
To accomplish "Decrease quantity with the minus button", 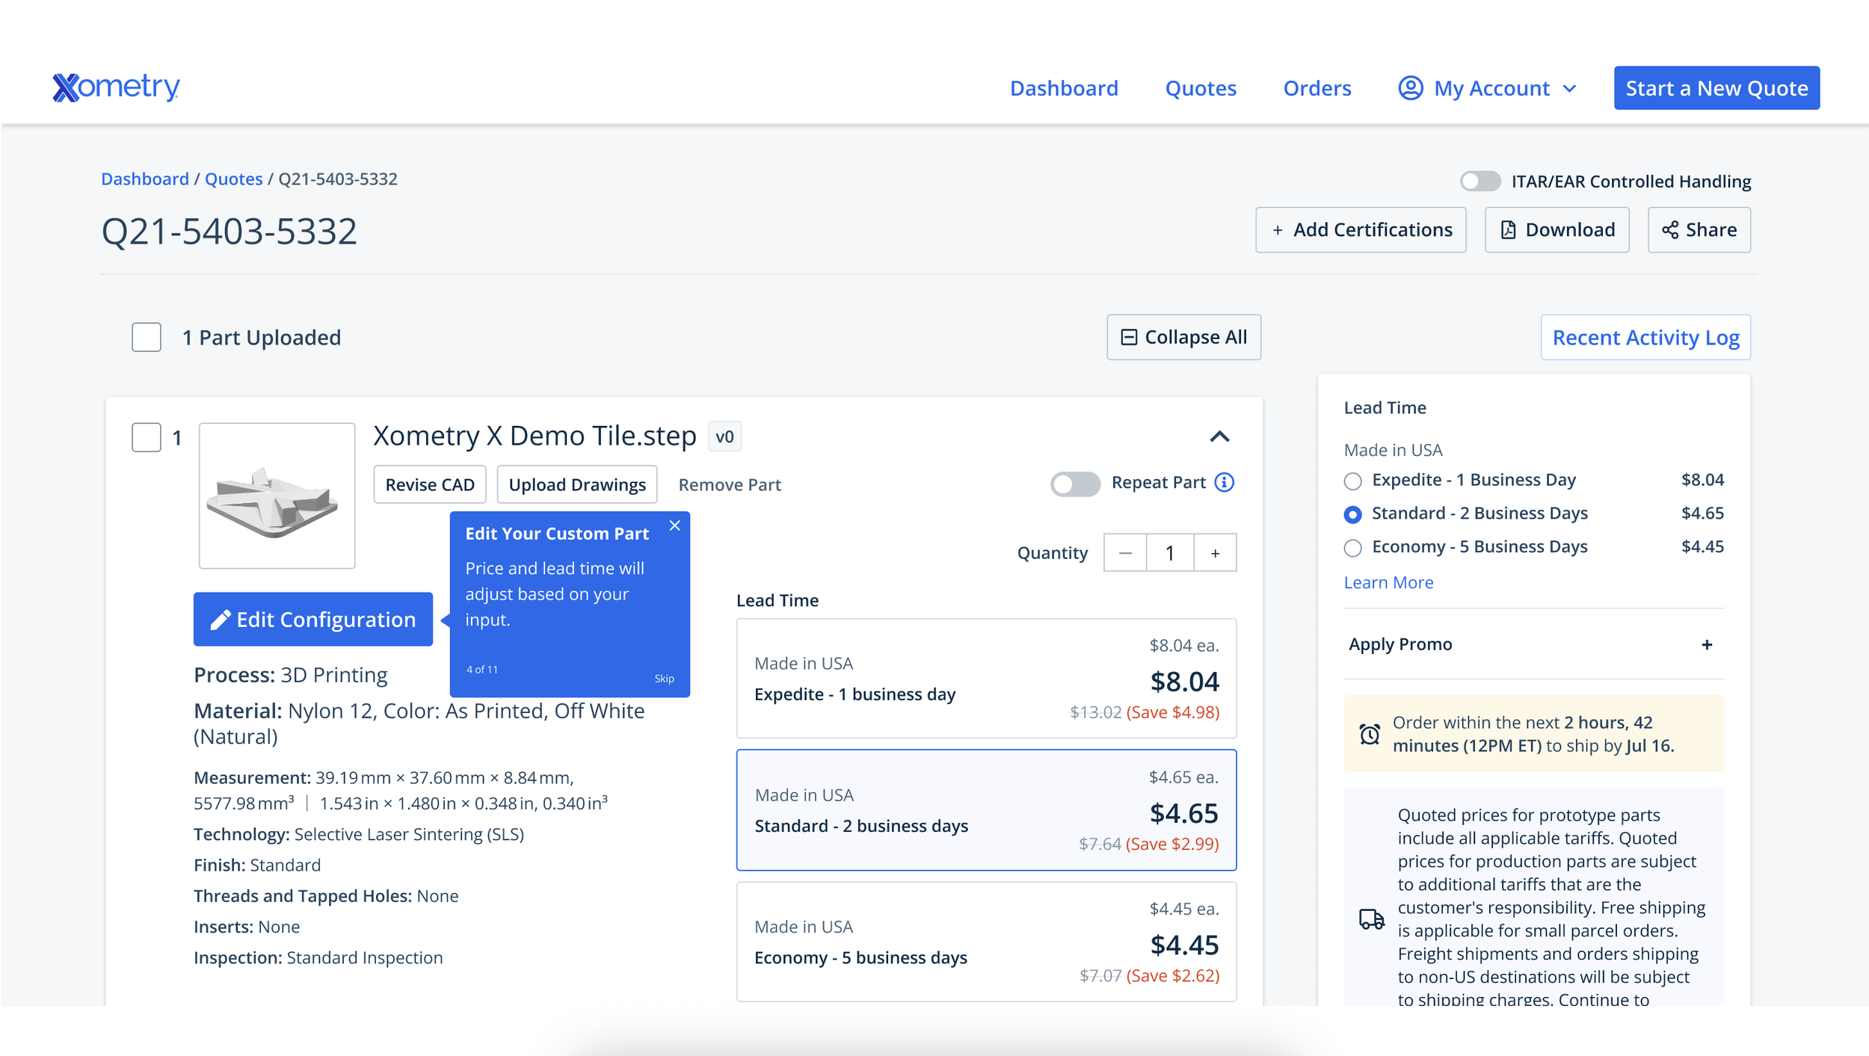I will point(1125,553).
